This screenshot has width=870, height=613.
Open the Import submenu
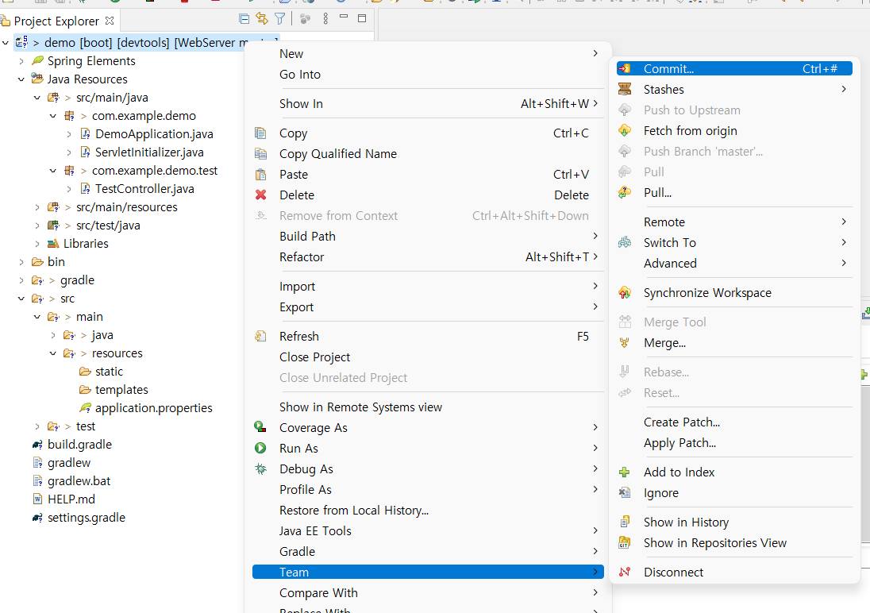point(428,287)
